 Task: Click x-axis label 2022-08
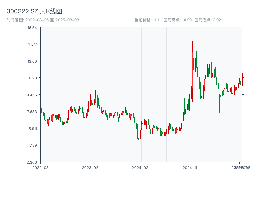click(x=40, y=168)
